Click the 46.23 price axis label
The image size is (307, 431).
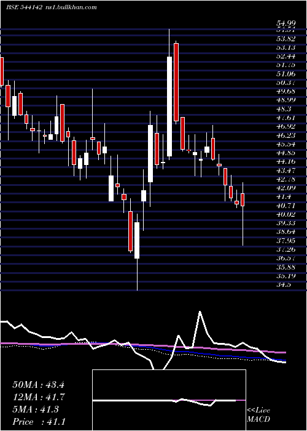(x=286, y=135)
